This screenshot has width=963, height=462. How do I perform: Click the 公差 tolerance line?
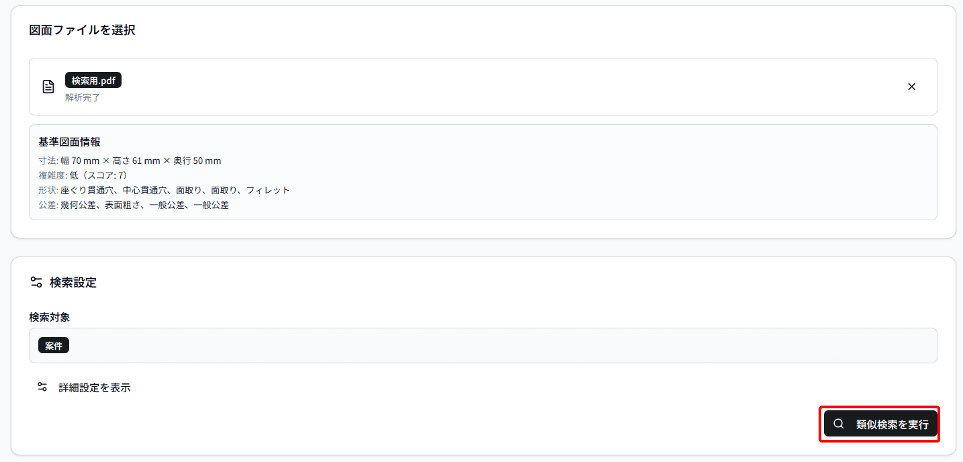click(x=134, y=205)
